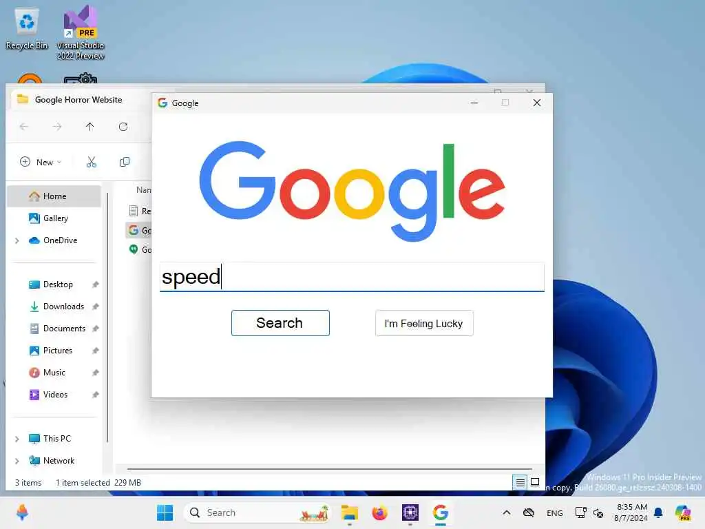This screenshot has height=529, width=705.
Task: Go up one folder in File Explorer
Action: coord(90,127)
